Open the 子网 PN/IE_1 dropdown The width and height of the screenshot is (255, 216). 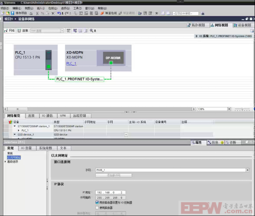click(247, 170)
